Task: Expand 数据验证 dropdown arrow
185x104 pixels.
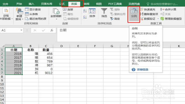Action: (x=158, y=19)
